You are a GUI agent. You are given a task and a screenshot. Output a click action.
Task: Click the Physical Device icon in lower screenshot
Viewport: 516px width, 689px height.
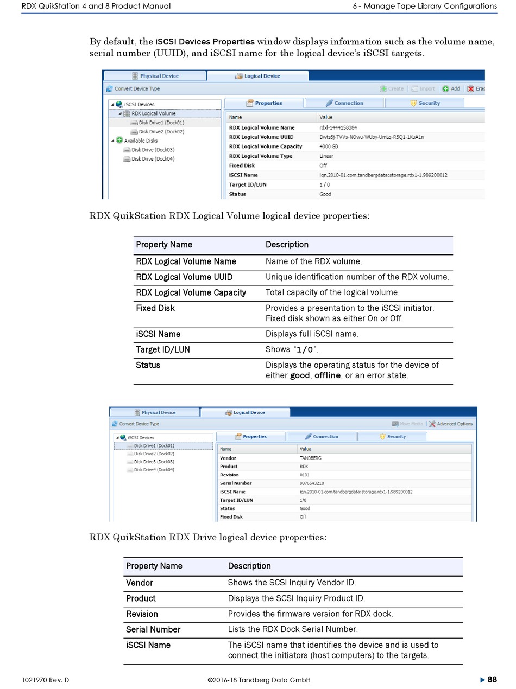(137, 413)
